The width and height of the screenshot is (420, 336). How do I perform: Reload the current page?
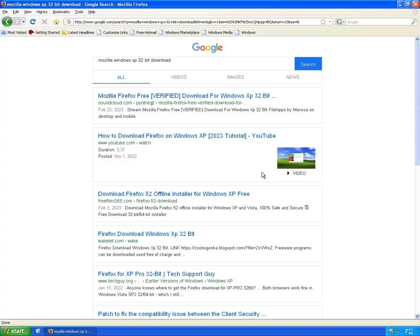[32, 22]
